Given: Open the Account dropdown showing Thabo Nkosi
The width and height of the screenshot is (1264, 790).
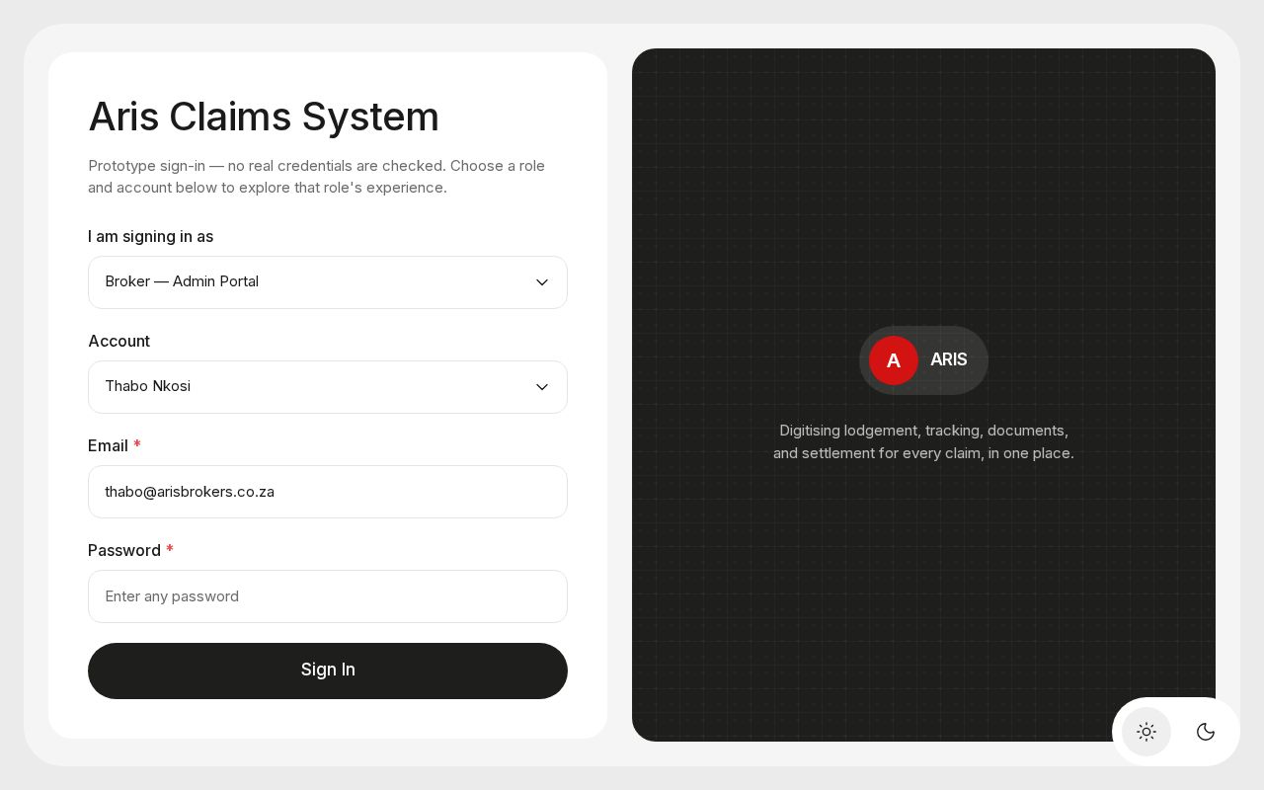Looking at the screenshot, I should click(x=328, y=387).
